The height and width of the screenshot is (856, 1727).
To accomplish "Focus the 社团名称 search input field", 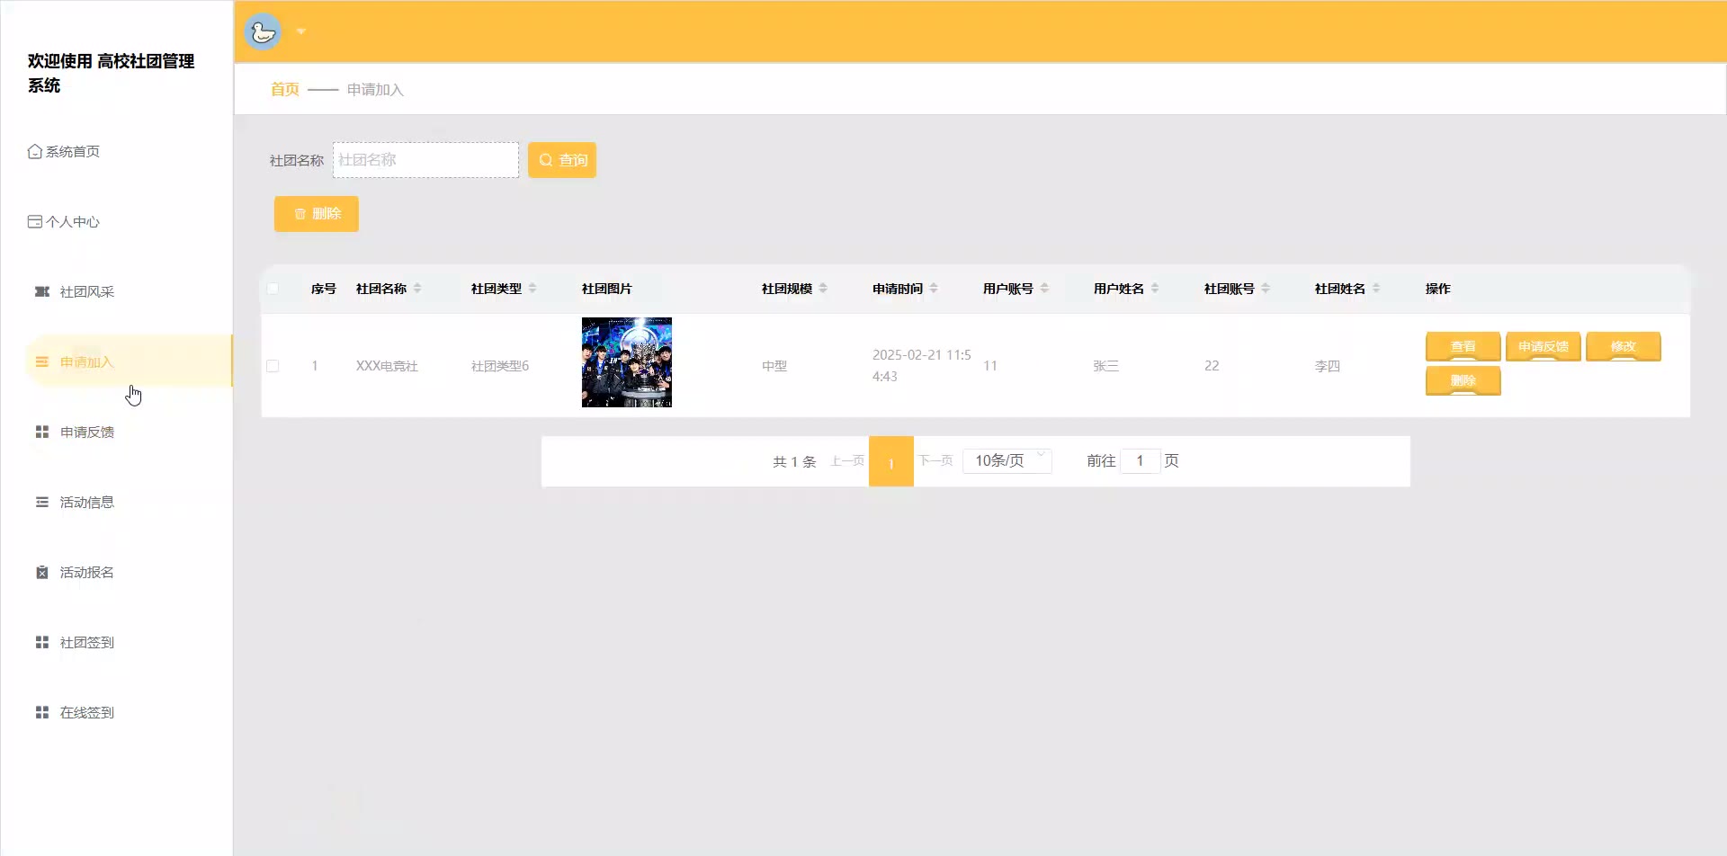I will 425,160.
